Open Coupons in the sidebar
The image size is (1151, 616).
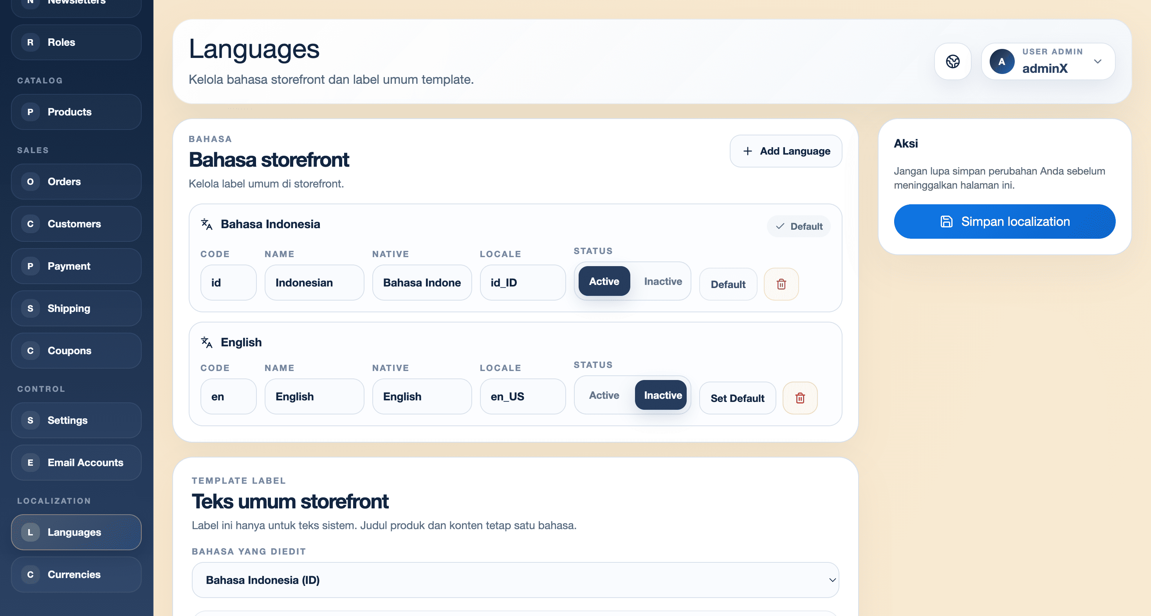point(76,351)
